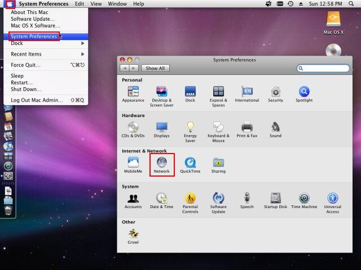Screen dimensions: 361x270
Task: Click the Time Machine menu bar icon
Action: [290, 4]
